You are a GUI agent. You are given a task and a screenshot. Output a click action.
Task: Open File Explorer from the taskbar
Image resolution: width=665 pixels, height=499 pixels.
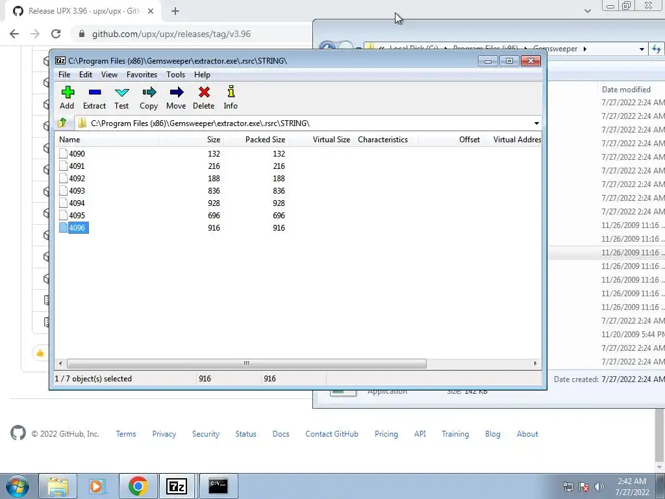coord(58,487)
